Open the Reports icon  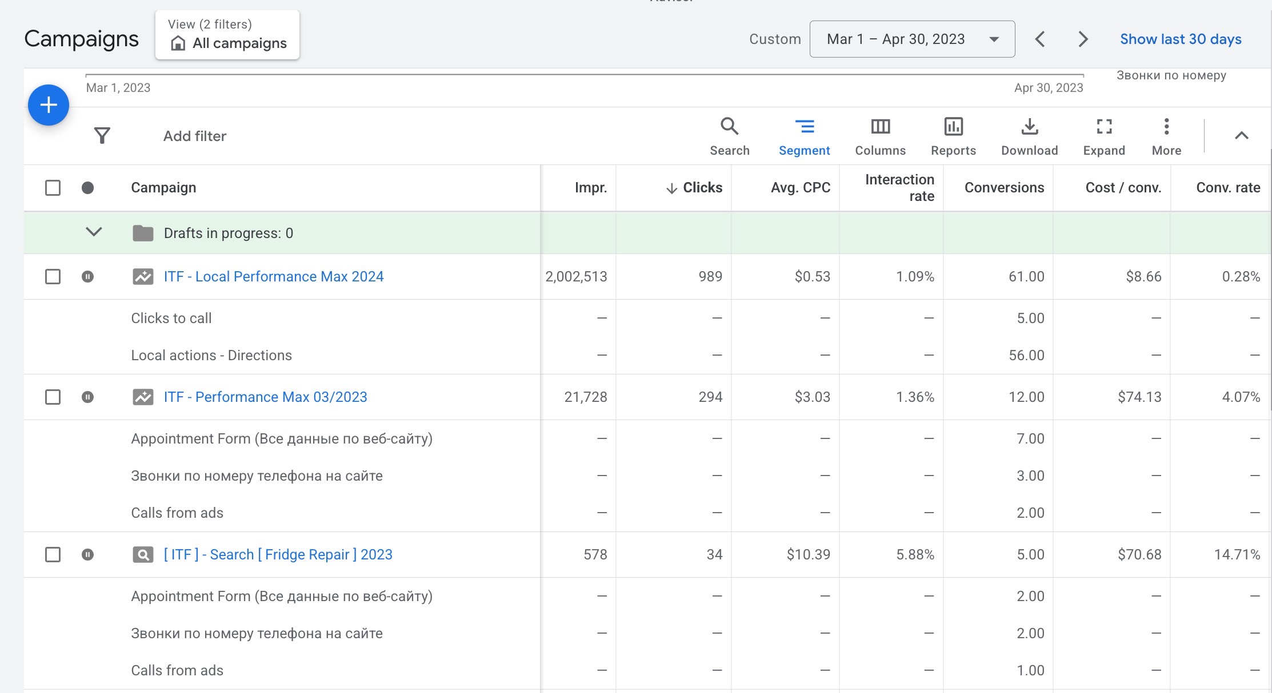tap(953, 136)
